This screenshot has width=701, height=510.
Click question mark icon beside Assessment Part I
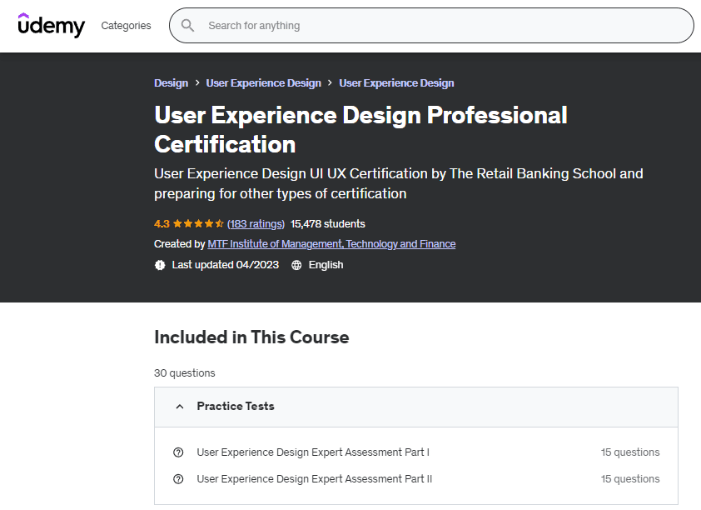178,452
